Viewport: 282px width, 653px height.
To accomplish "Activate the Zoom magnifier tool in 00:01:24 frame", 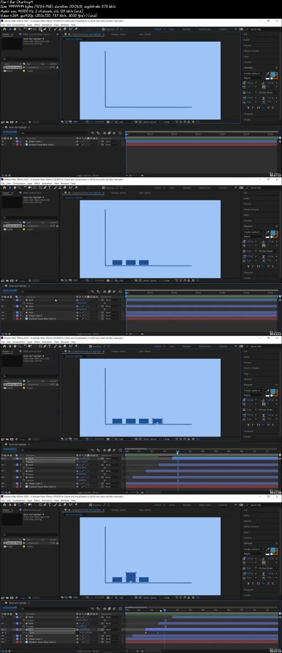I will click(x=20, y=29).
